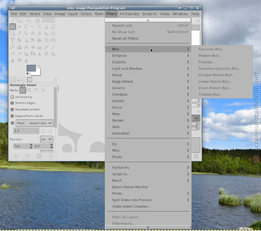The width and height of the screenshot is (261, 231).
Task: Enable Rounded corners option
Action: point(12,110)
